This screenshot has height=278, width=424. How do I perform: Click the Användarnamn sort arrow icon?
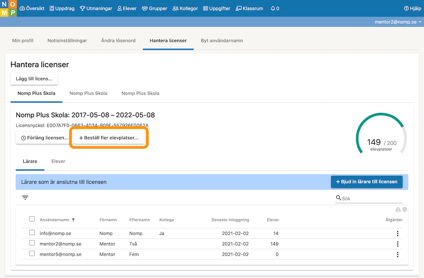[x=73, y=220]
